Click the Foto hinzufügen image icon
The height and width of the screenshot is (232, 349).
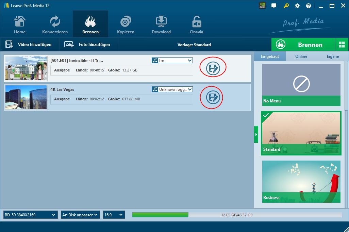click(69, 44)
